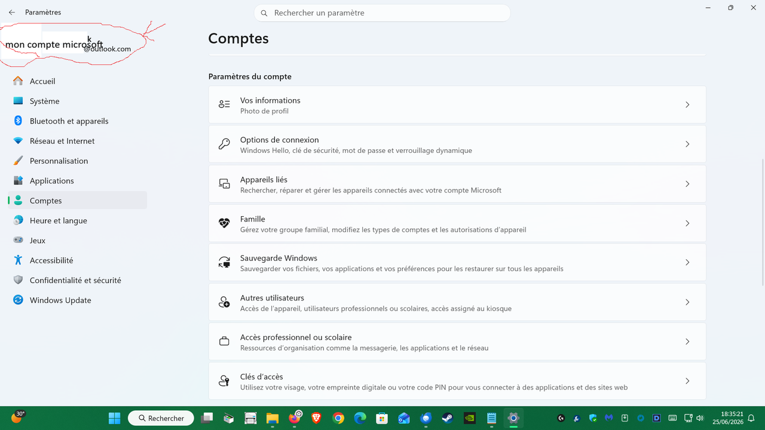Click the Autres utilisateurs add-user icon
Viewport: 765px width, 430px height.
(224, 302)
